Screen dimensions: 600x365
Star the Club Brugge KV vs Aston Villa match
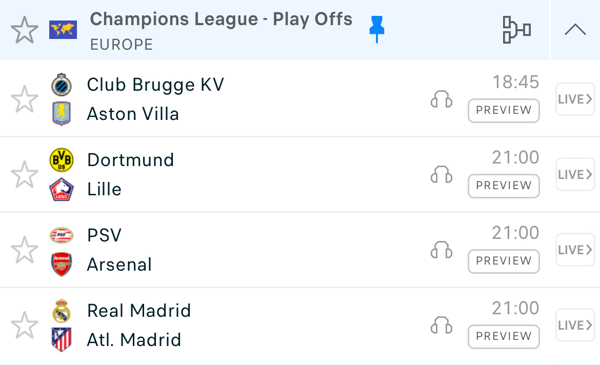pos(25,99)
